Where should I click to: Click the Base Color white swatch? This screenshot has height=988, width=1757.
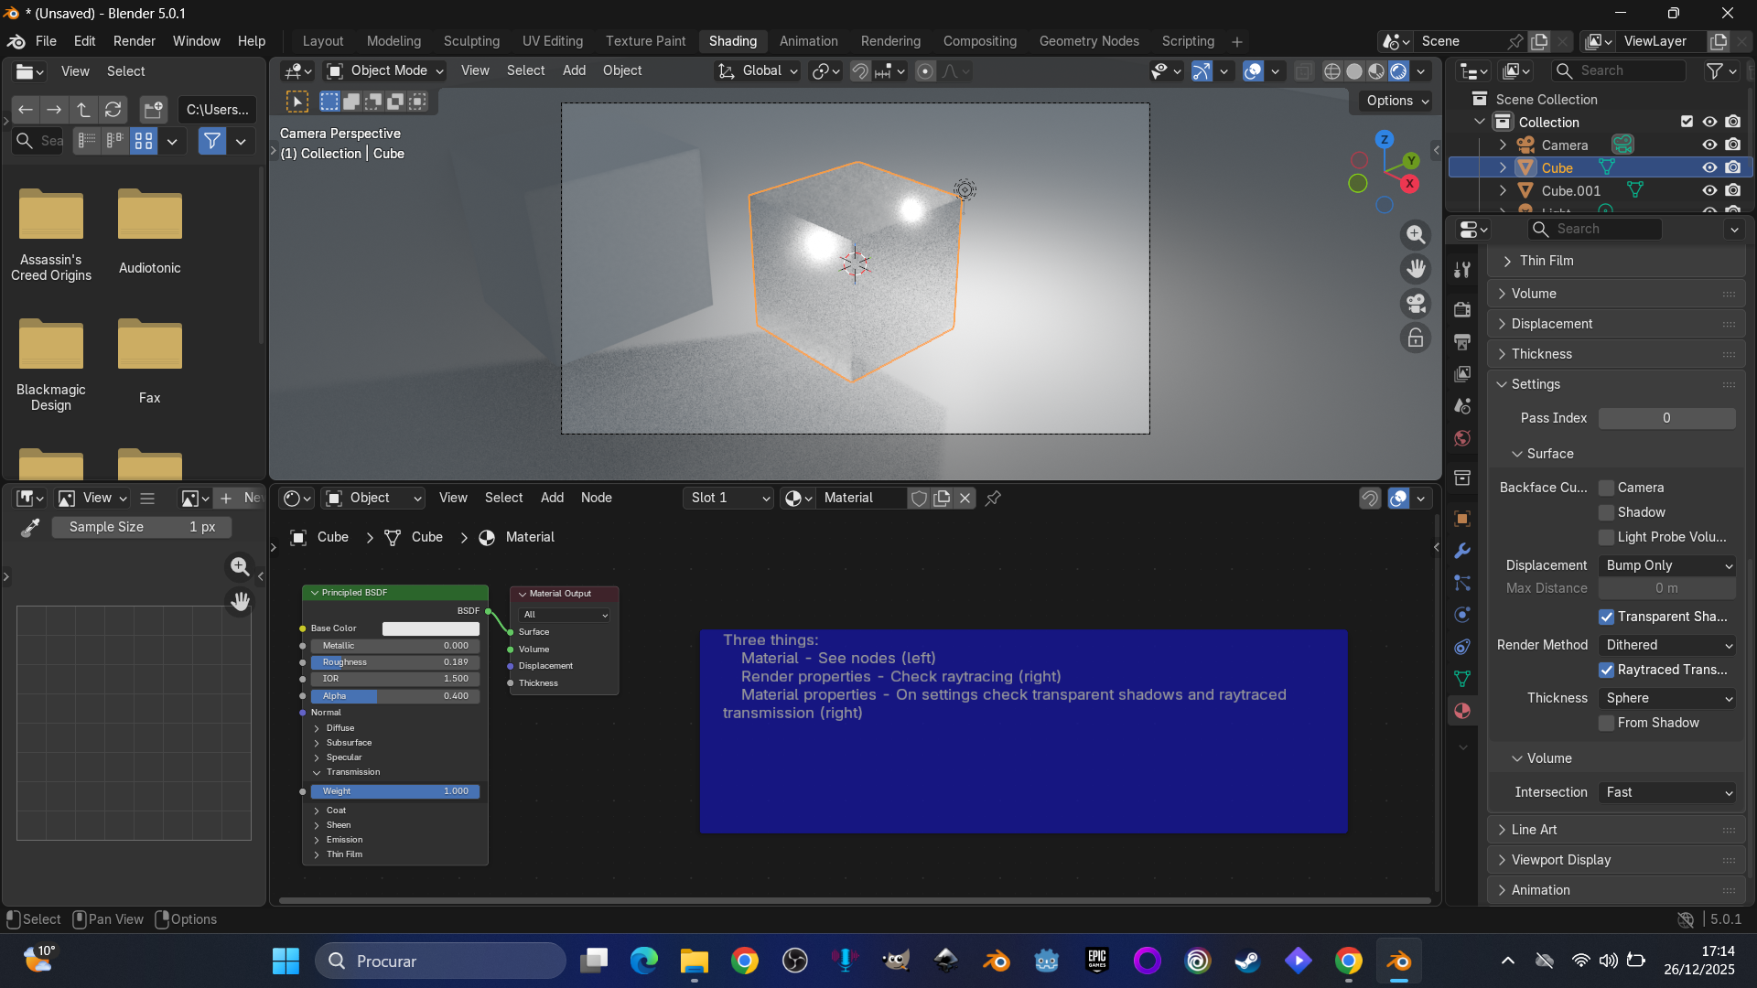(x=430, y=628)
